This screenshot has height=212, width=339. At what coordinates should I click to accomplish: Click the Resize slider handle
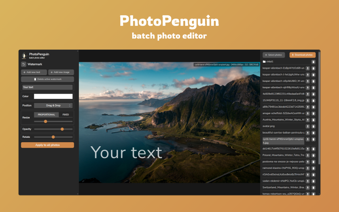pos(45,121)
